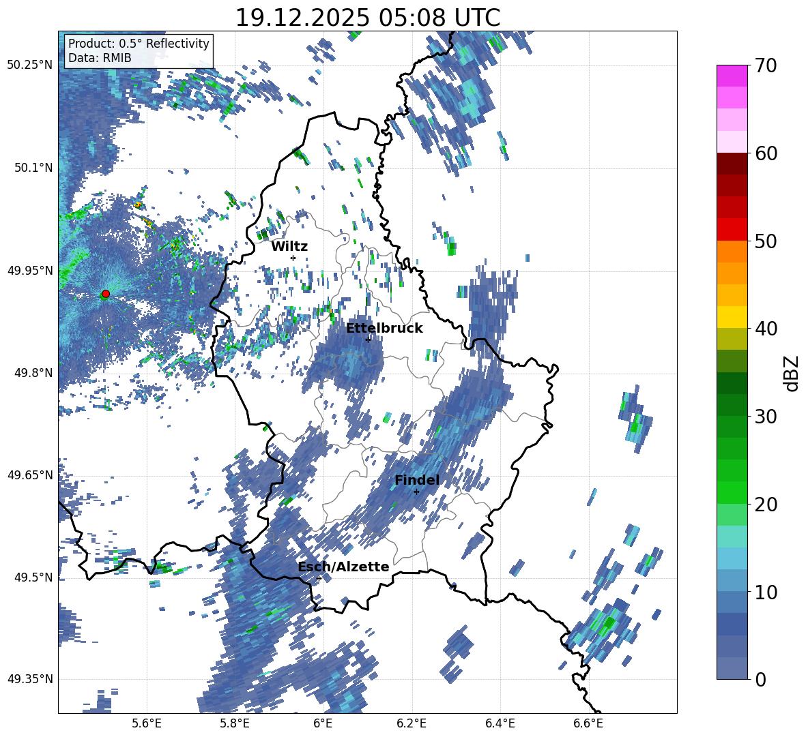The image size is (808, 737).
Task: Click the Esch/Alzette station cross marker
Action: [319, 578]
